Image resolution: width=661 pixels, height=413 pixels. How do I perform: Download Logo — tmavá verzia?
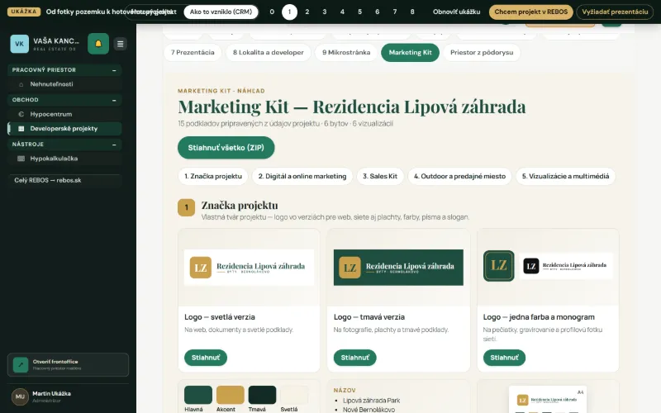click(355, 358)
